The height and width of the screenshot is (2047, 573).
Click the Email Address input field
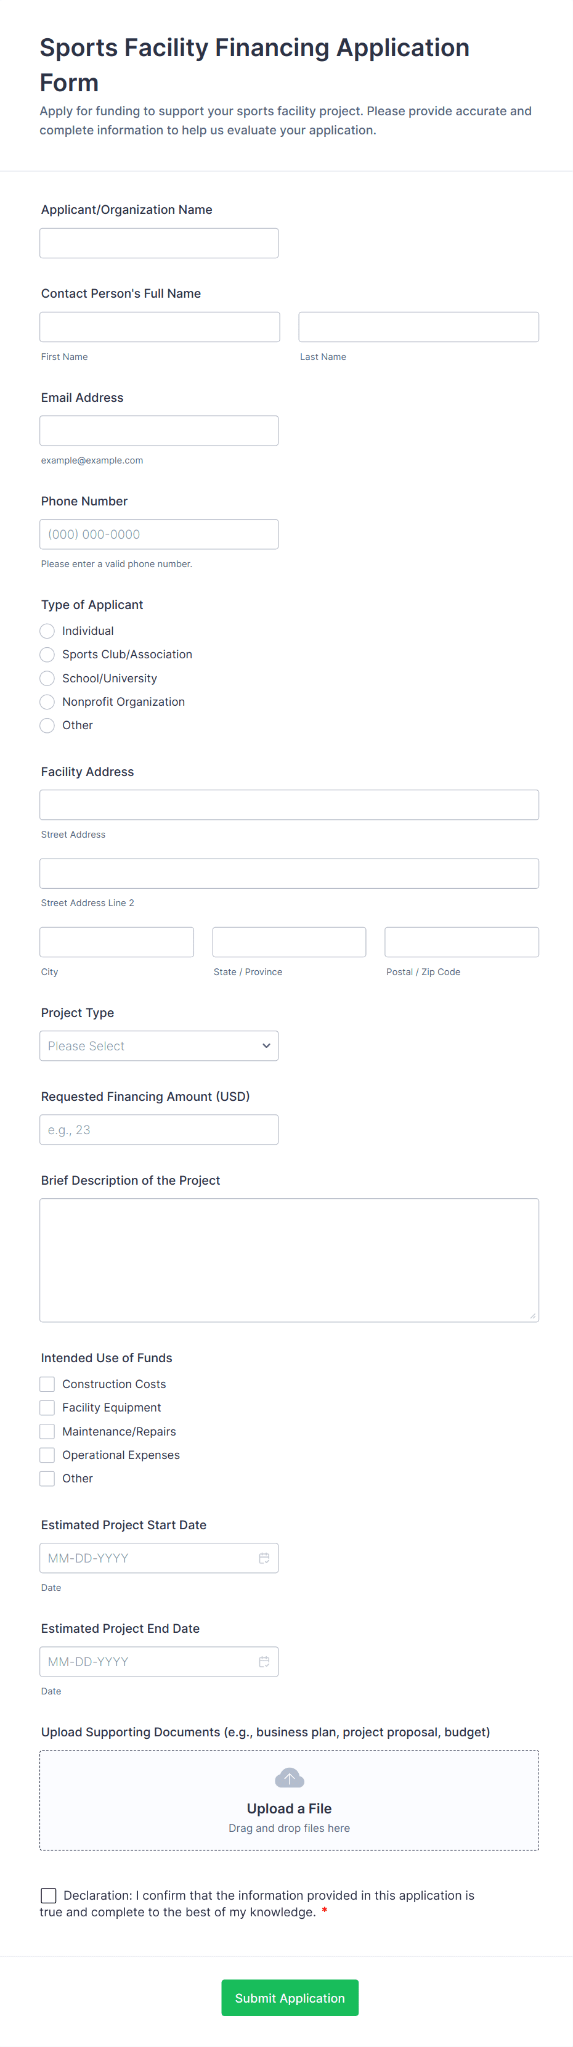(159, 431)
